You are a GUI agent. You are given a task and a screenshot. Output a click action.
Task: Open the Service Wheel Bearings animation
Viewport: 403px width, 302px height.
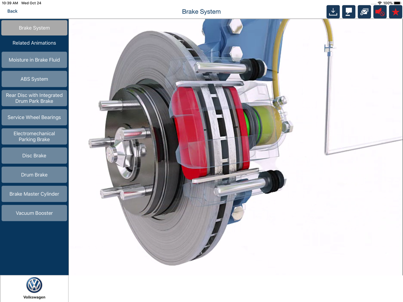(x=34, y=117)
